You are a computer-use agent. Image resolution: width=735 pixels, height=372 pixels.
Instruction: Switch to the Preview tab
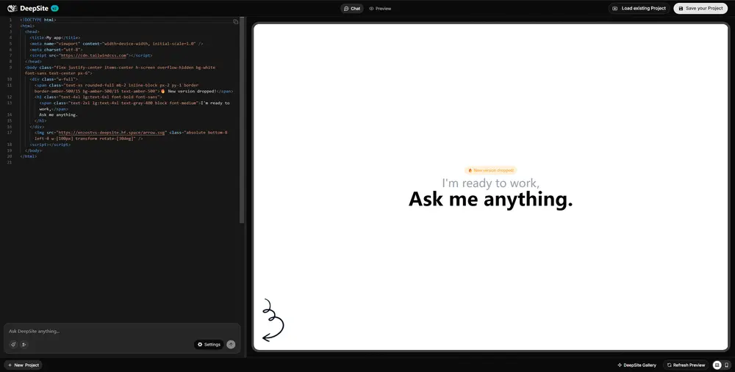click(x=380, y=9)
